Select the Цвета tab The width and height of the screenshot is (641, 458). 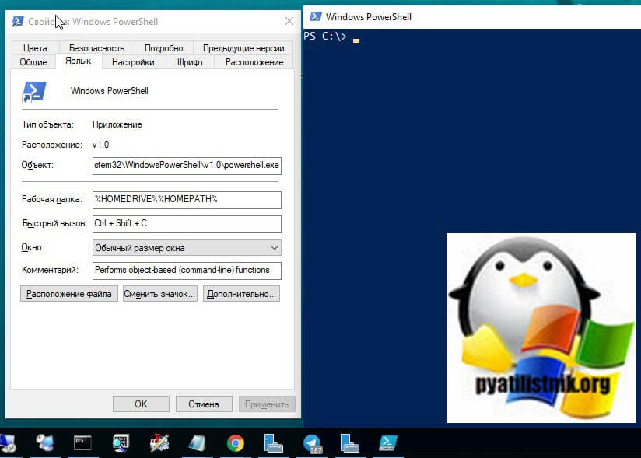[x=35, y=48]
